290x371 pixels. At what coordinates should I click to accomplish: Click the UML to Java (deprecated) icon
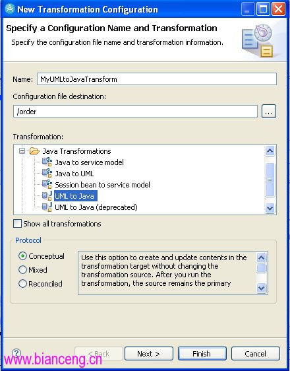pyautogui.click(x=47, y=207)
